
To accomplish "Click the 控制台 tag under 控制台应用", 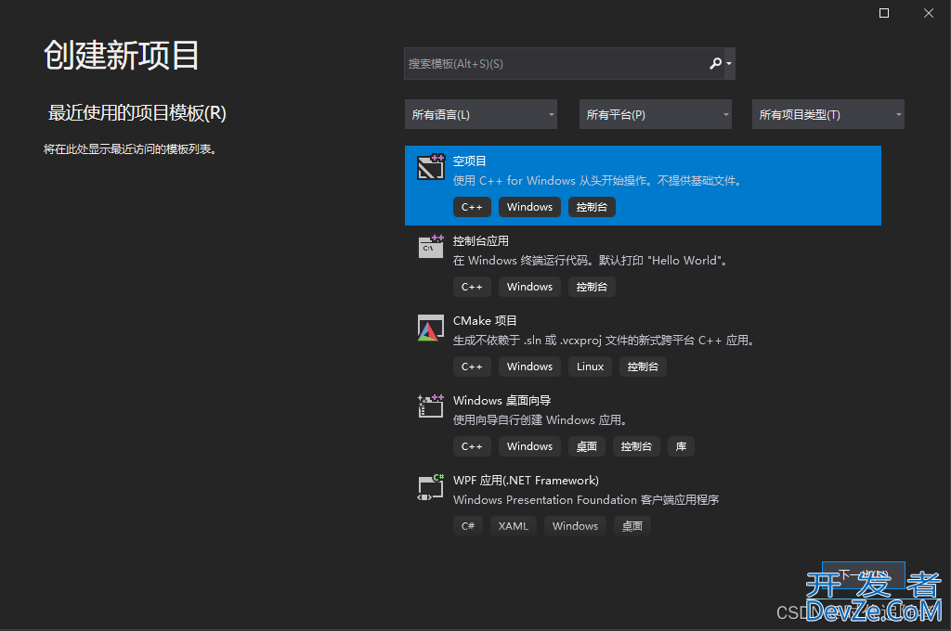I will coord(592,287).
